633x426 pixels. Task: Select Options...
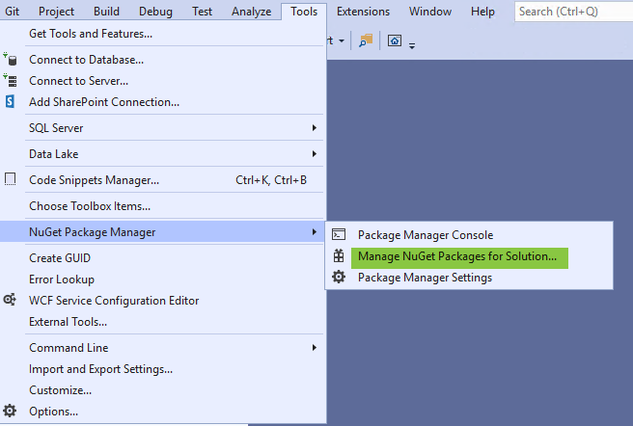163,412
